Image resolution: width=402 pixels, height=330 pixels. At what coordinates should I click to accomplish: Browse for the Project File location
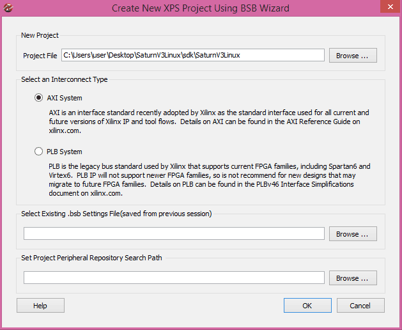pos(353,56)
